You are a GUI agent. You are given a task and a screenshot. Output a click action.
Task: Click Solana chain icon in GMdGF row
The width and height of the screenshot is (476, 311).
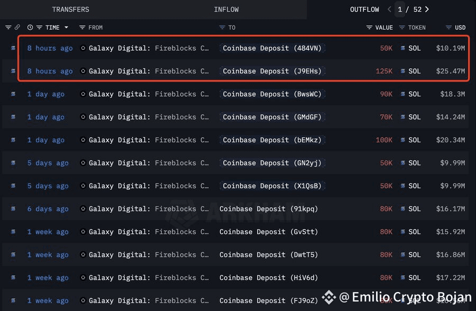tap(13, 117)
